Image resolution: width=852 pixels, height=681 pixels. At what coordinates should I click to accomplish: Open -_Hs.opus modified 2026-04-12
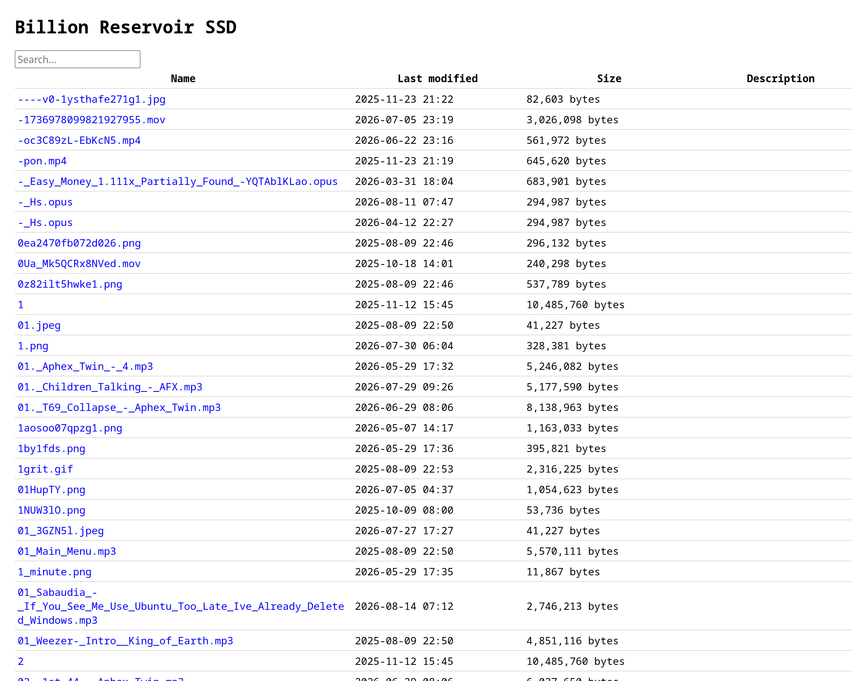(x=45, y=222)
